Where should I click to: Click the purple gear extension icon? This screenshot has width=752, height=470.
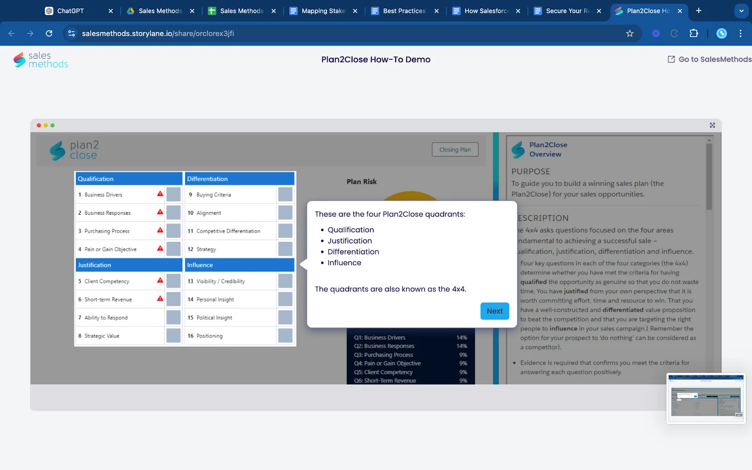[656, 33]
